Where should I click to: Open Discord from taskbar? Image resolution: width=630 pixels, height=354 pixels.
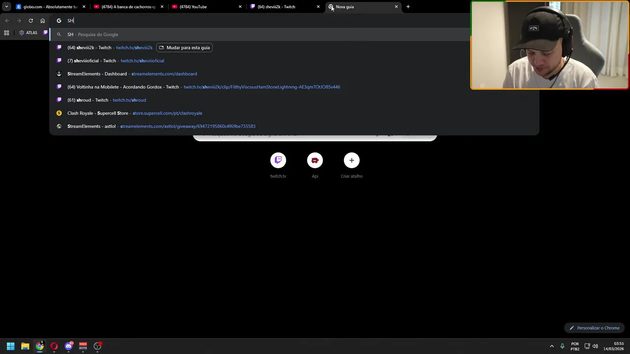coord(69,346)
